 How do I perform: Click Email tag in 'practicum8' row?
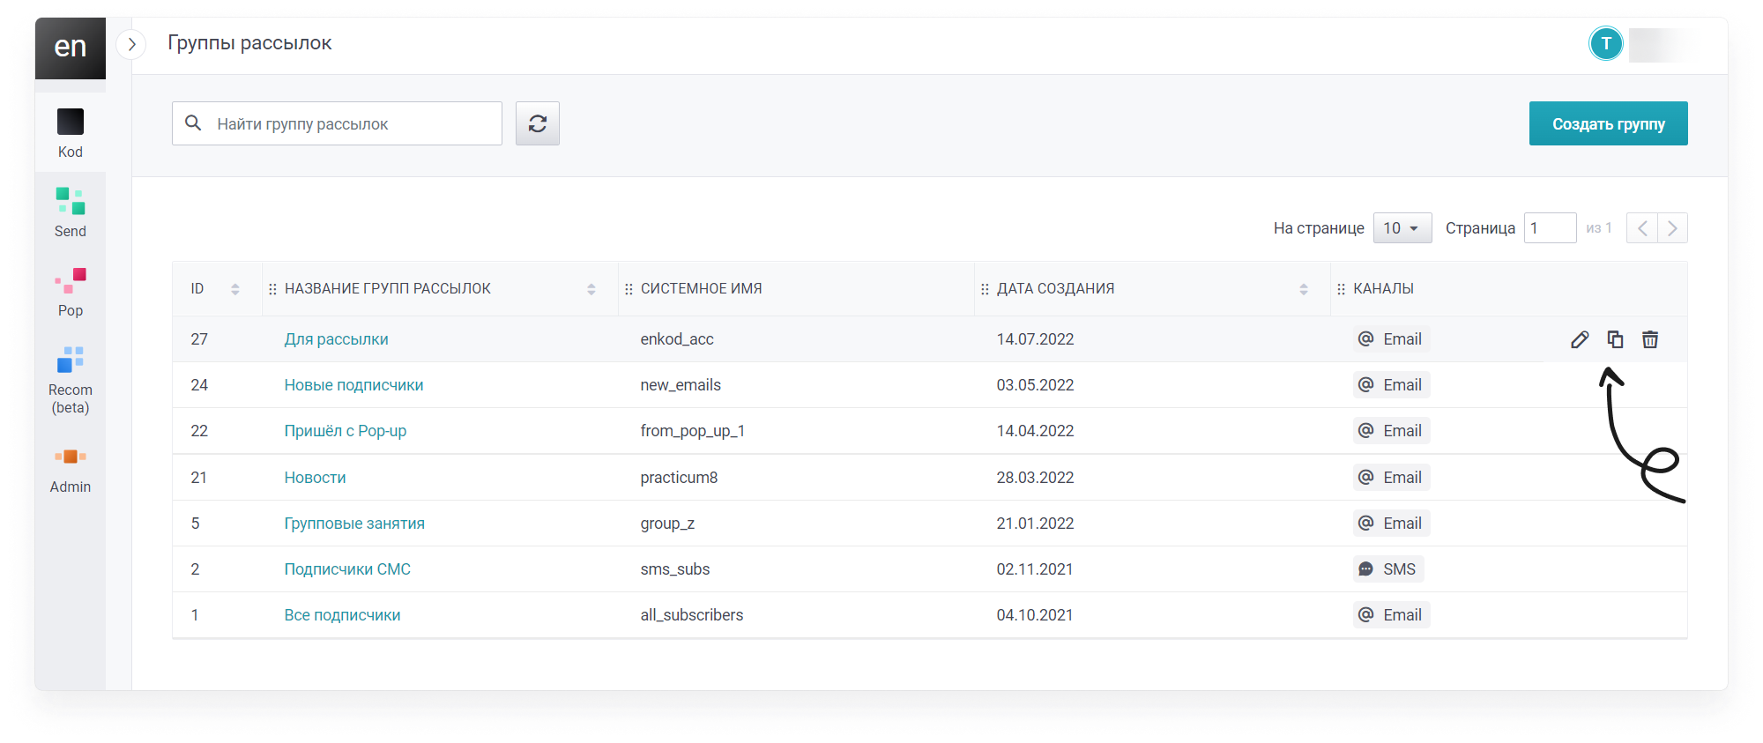[x=1391, y=478]
